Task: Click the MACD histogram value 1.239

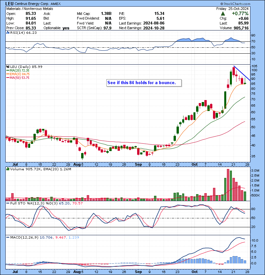Action: pos(74,237)
